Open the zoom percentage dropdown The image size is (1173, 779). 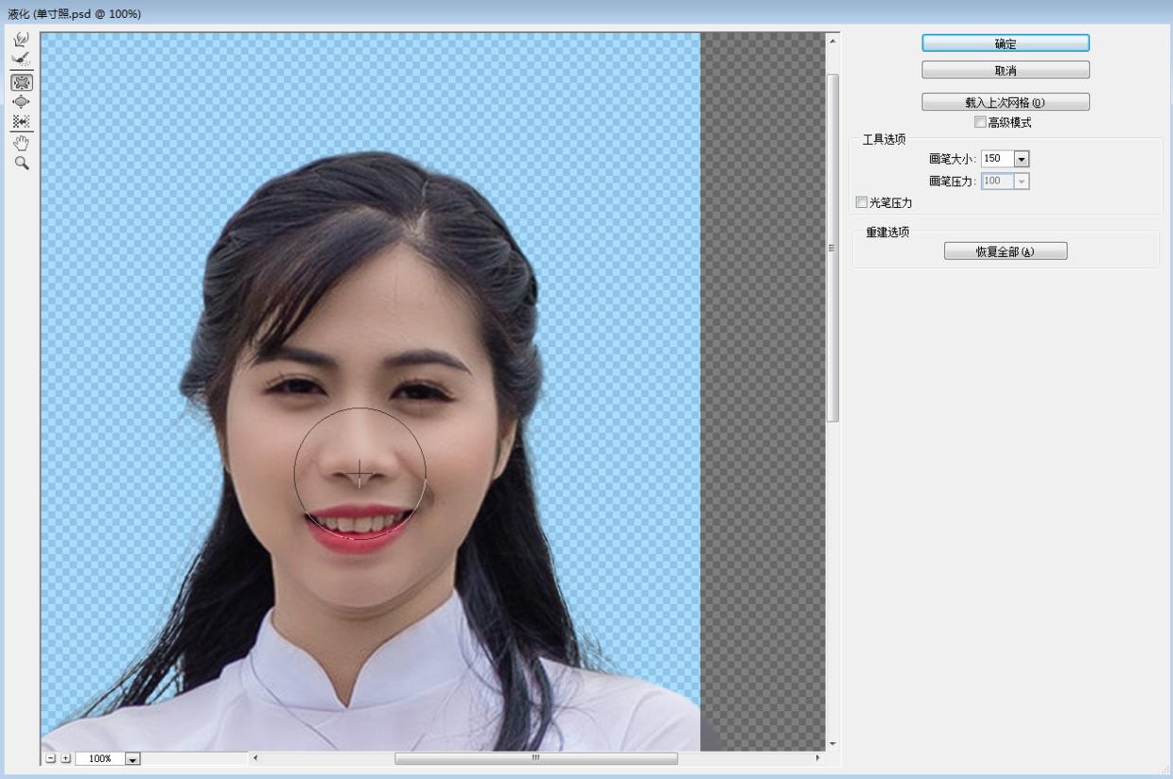click(131, 758)
